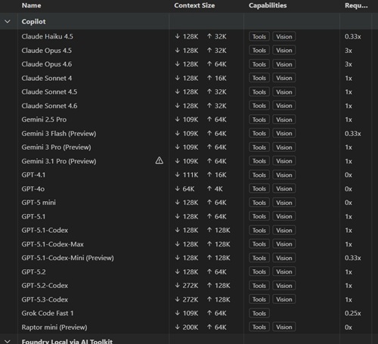Click the Name column header
Viewport: 378px width, 344px height.
tap(31, 5)
